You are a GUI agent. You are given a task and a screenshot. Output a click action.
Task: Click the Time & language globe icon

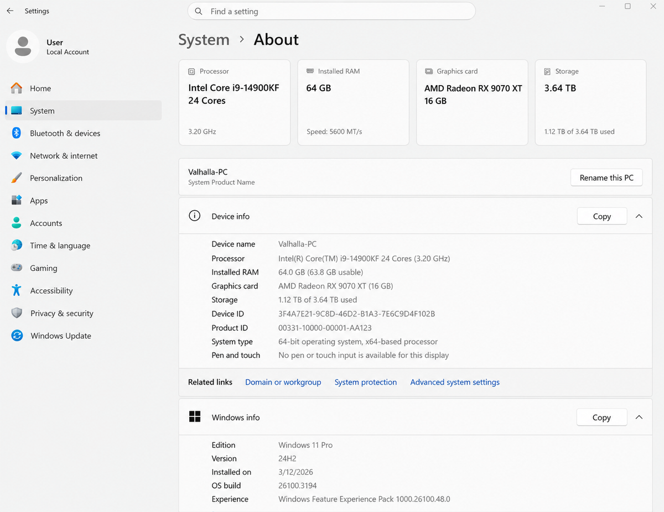pyautogui.click(x=17, y=245)
